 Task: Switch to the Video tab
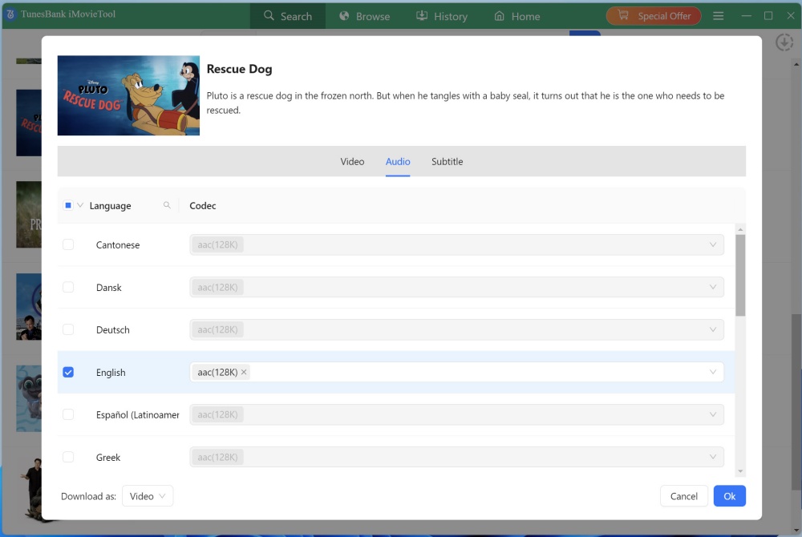(352, 161)
